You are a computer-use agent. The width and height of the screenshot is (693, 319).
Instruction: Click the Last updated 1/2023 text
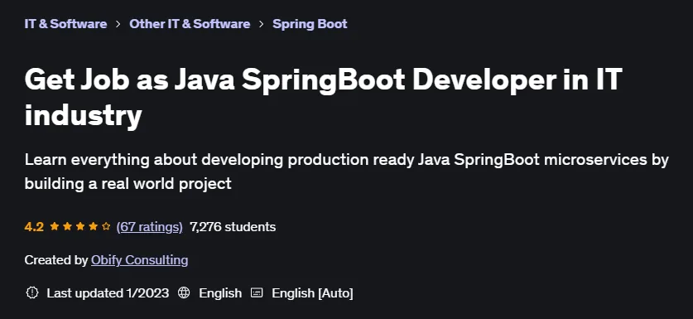pos(108,292)
